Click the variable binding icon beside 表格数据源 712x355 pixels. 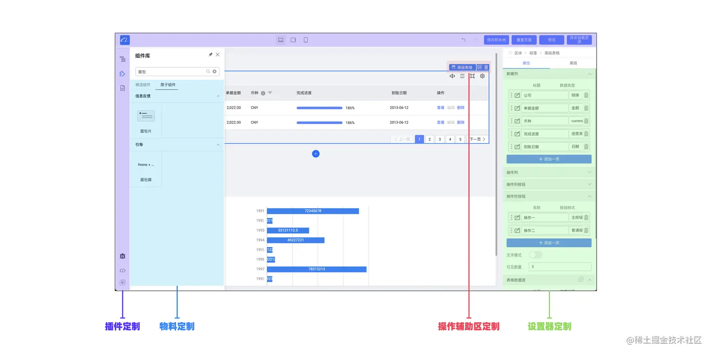click(x=581, y=279)
